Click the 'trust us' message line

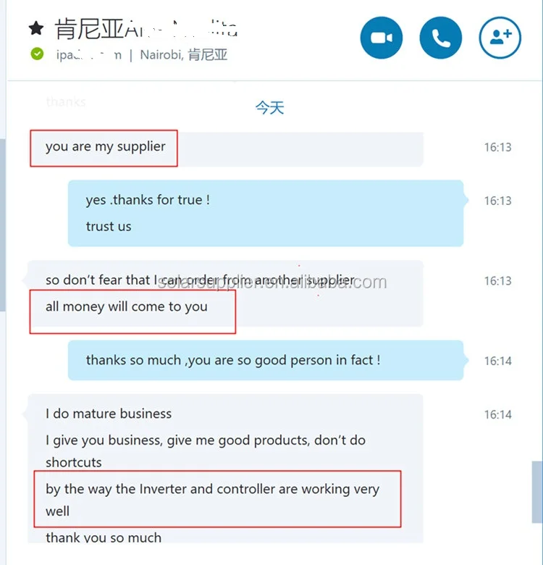pos(109,226)
